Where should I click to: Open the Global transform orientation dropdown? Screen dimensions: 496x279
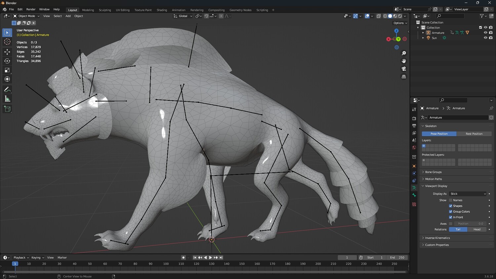183,16
